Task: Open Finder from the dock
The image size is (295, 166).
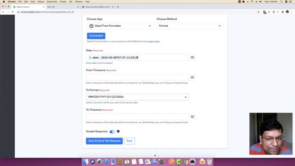Action: pos(86,162)
